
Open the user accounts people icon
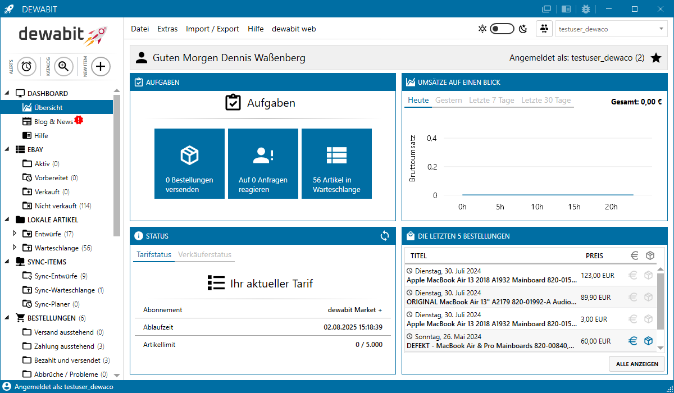click(x=544, y=29)
